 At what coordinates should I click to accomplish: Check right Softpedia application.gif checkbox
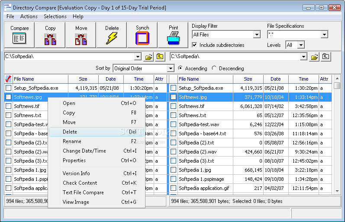tap(174, 188)
